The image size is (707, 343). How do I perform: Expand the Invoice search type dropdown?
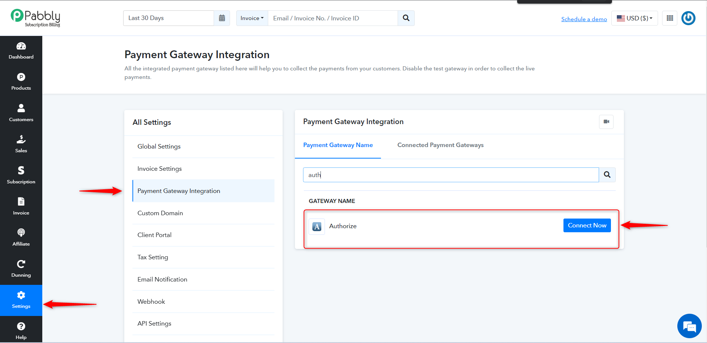pos(252,18)
